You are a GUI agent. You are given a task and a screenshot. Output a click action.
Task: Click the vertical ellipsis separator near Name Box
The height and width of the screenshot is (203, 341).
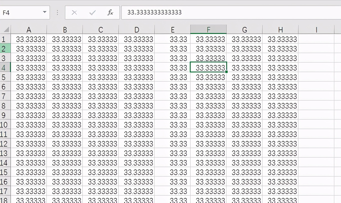(x=57, y=12)
